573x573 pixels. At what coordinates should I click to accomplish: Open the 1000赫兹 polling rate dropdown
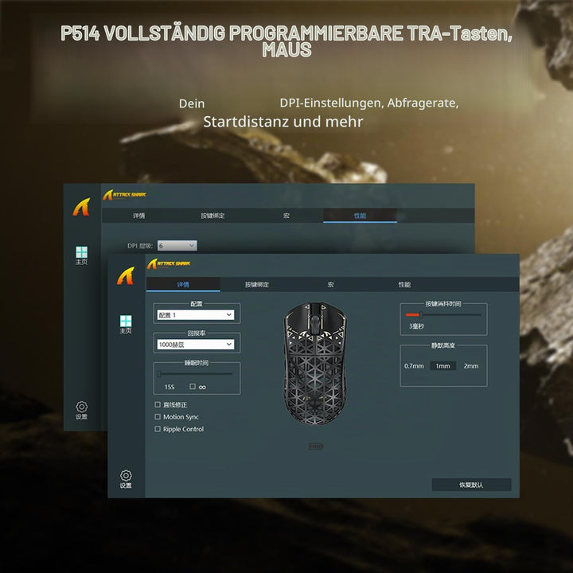(196, 345)
